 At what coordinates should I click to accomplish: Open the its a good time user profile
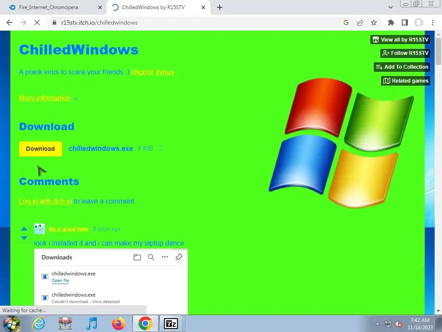pos(69,229)
